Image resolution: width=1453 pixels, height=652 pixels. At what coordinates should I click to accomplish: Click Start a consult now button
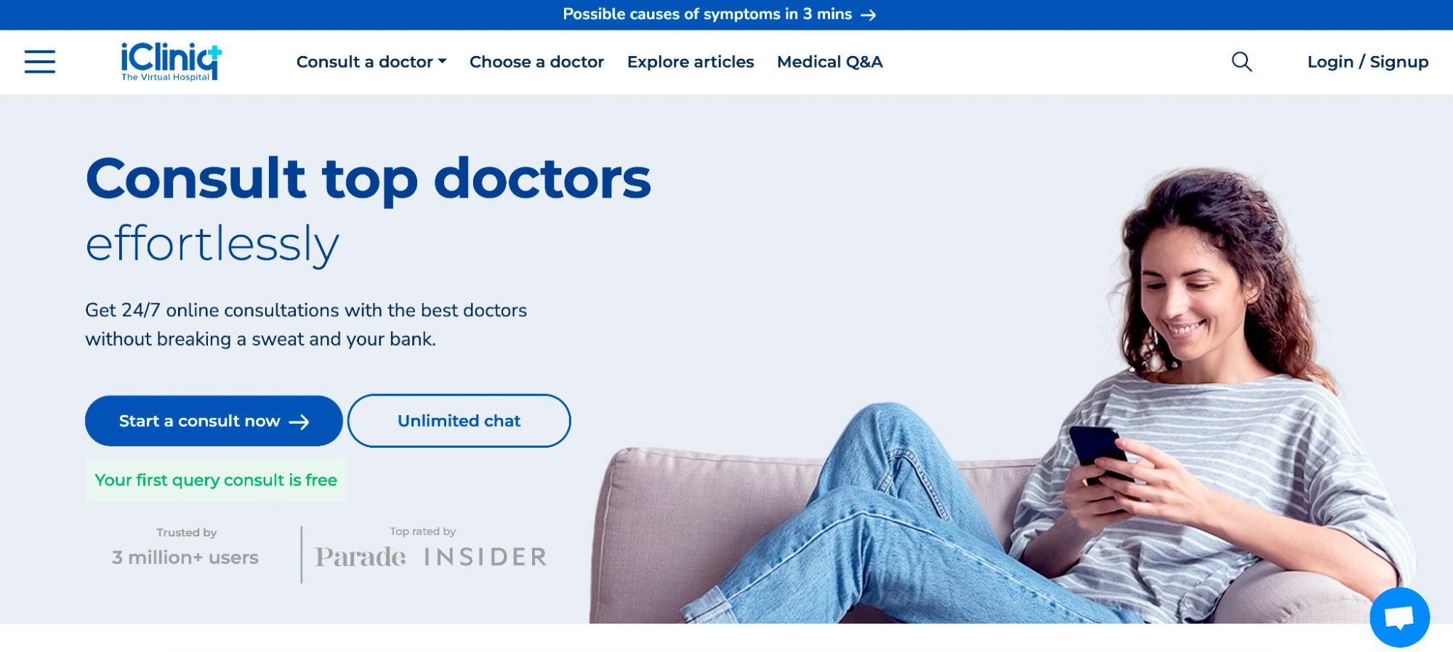(x=214, y=421)
